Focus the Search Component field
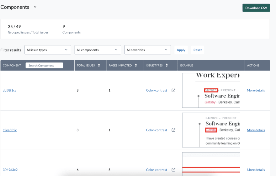The image size is (276, 176). click(44, 66)
